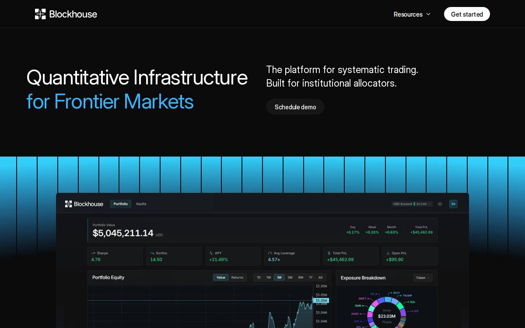Image resolution: width=525 pixels, height=328 pixels.
Task: Click the Exposure Breakdown heading
Action: [x=363, y=278]
